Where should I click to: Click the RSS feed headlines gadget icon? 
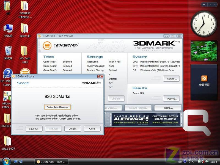204,78
